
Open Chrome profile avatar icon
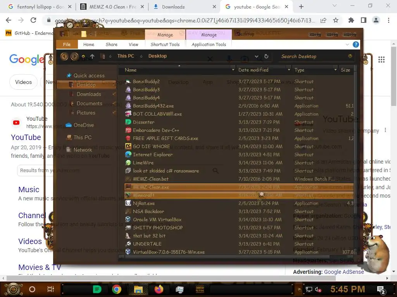376,20
